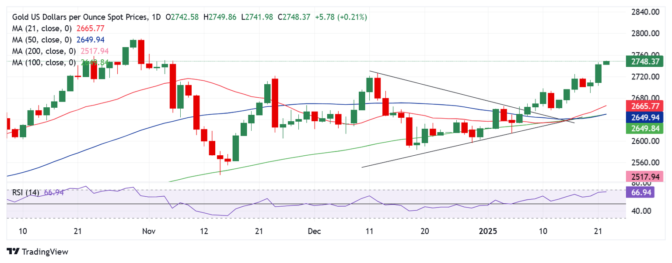
Task: Click the green 2649.84 MA price tag
Action: click(x=645, y=128)
